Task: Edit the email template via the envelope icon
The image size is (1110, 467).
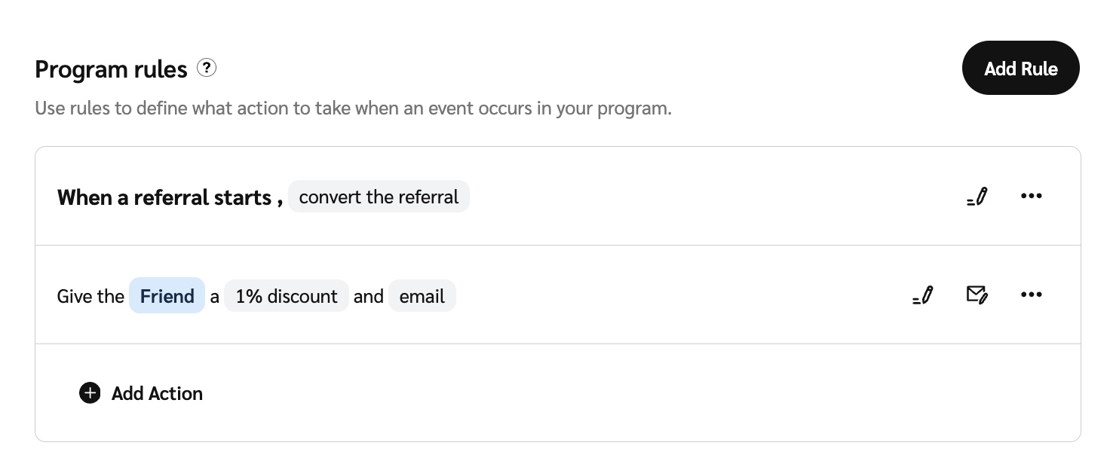Action: (x=977, y=295)
